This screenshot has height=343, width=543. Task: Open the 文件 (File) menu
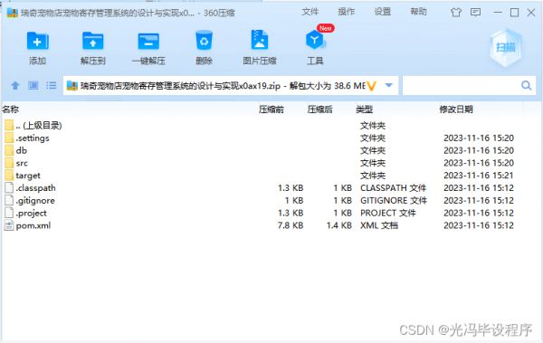310,12
